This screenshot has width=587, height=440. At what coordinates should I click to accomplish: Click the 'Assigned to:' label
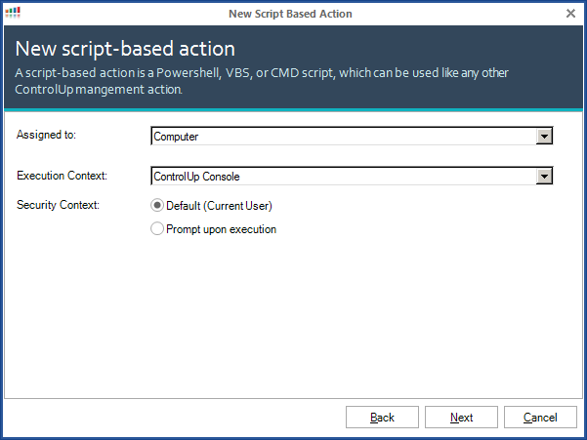(46, 135)
